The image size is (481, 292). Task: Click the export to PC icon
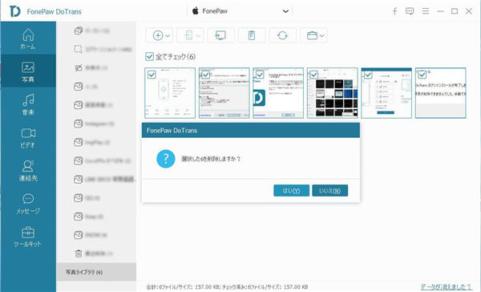coord(220,35)
